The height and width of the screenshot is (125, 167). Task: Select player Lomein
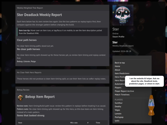coord(118,114)
